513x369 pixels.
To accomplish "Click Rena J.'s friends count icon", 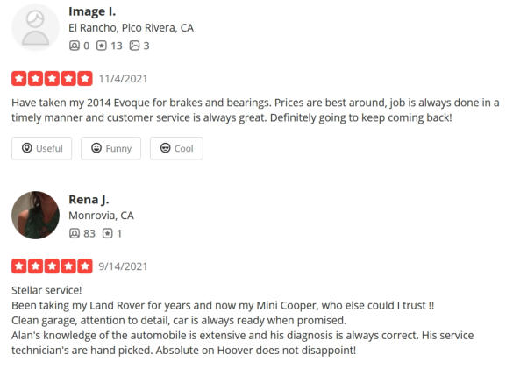I will [x=75, y=233].
